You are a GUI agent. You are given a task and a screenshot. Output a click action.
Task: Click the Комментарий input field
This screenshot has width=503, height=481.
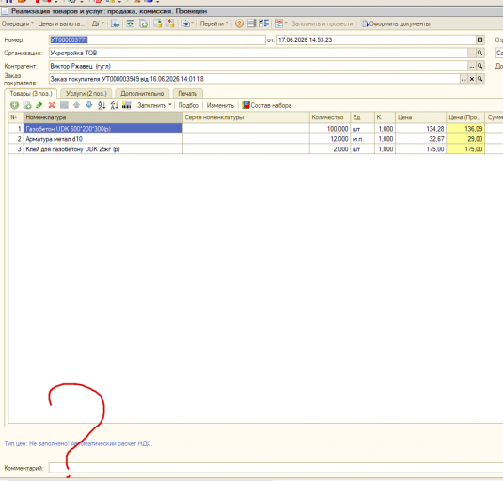coord(275,468)
